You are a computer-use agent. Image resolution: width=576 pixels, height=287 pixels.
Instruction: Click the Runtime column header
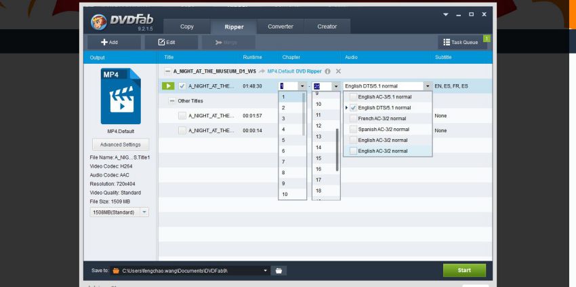[x=252, y=58]
